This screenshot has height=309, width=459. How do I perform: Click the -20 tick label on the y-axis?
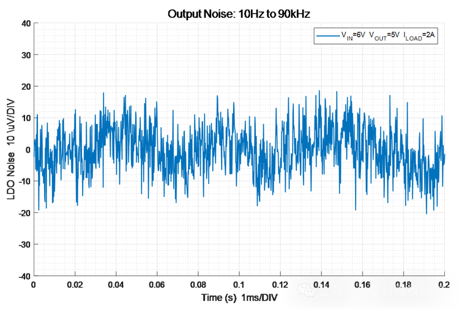(25, 213)
